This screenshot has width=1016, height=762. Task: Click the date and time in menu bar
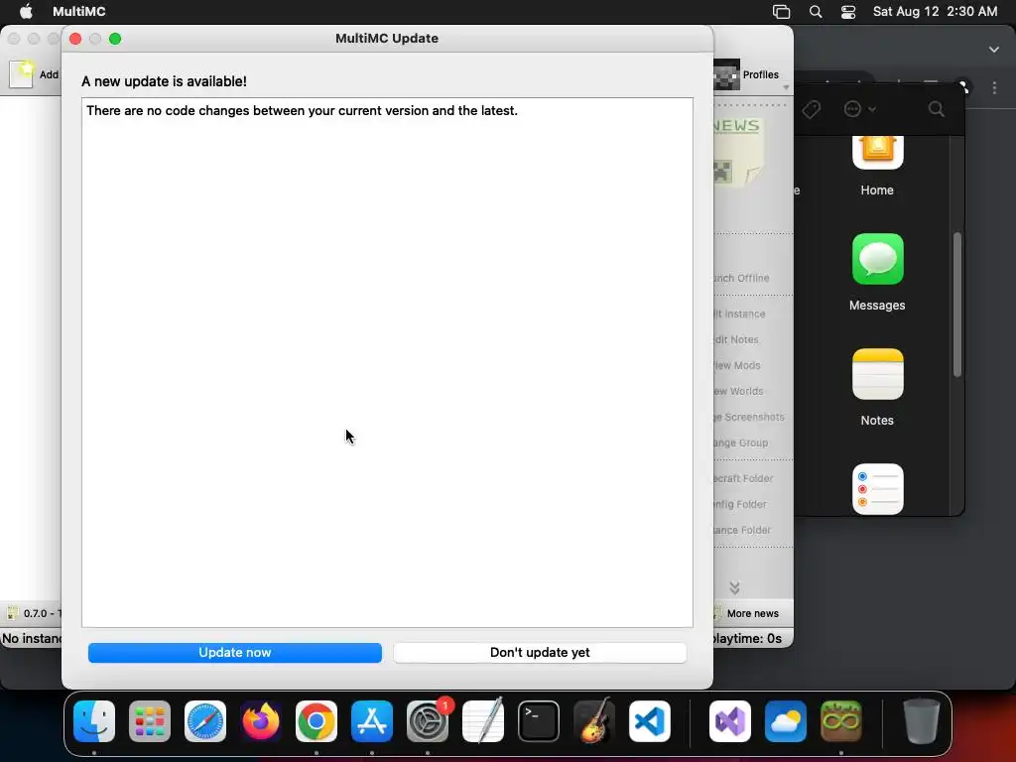[x=935, y=11]
